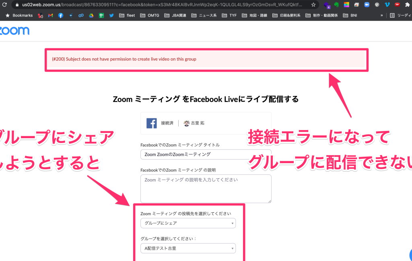Open the グループにシェア destination dropdown
The height and width of the screenshot is (261, 412).
coord(188,223)
